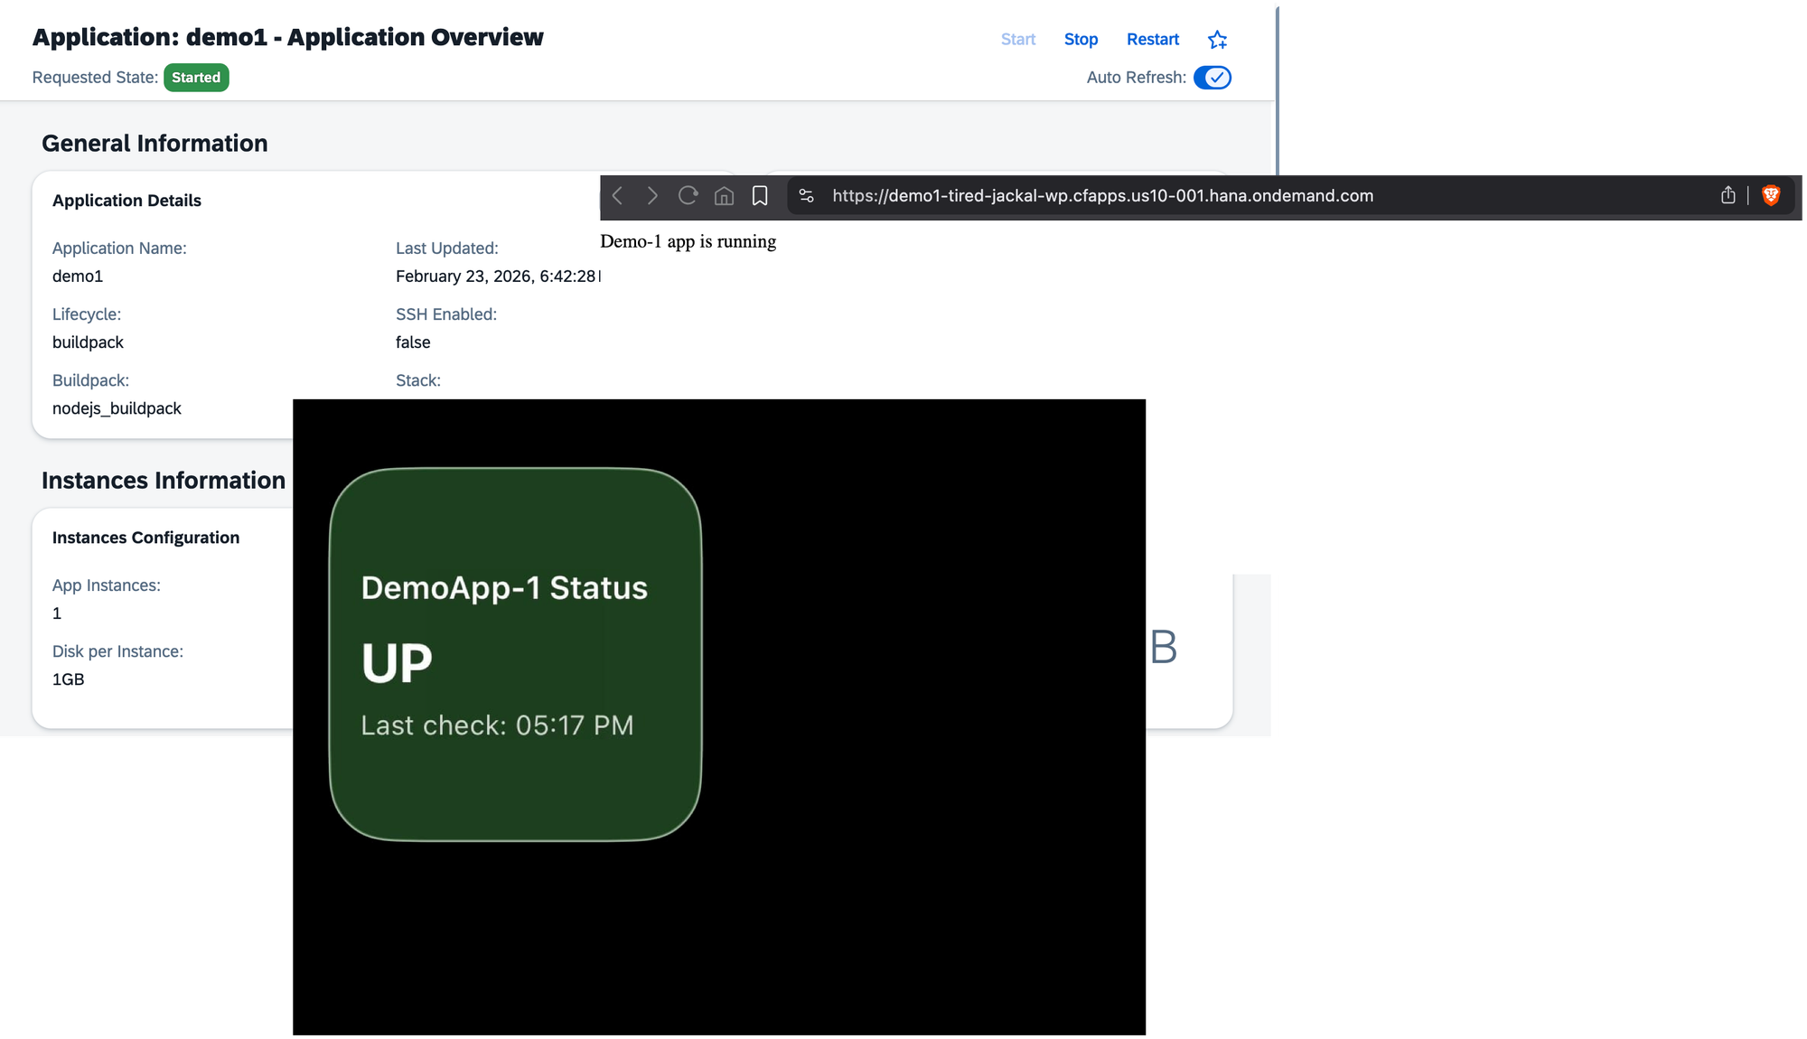Viewport: 1807px width, 1039px height.
Task: Click the browser forward arrow
Action: coord(652,196)
